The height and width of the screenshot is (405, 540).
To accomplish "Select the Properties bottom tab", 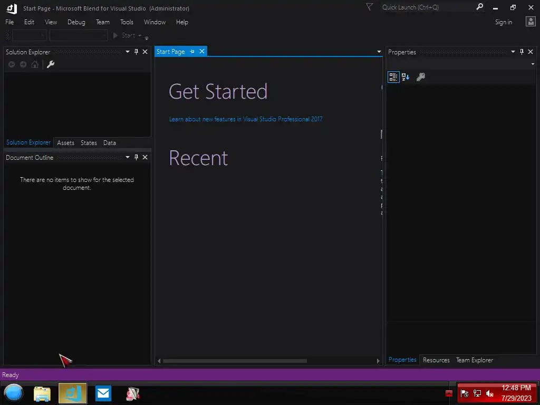I will [x=402, y=360].
